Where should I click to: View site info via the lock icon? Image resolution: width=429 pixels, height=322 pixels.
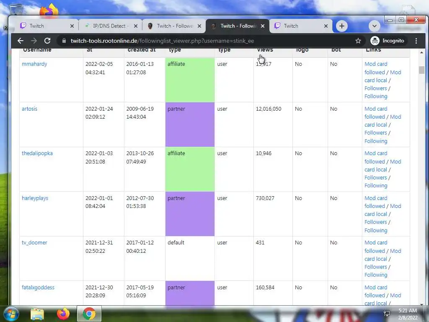click(64, 41)
